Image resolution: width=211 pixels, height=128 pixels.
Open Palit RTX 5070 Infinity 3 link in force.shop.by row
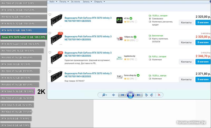[x=88, y=75]
